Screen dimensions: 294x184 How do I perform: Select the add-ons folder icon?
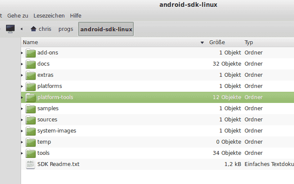[x=31, y=53]
